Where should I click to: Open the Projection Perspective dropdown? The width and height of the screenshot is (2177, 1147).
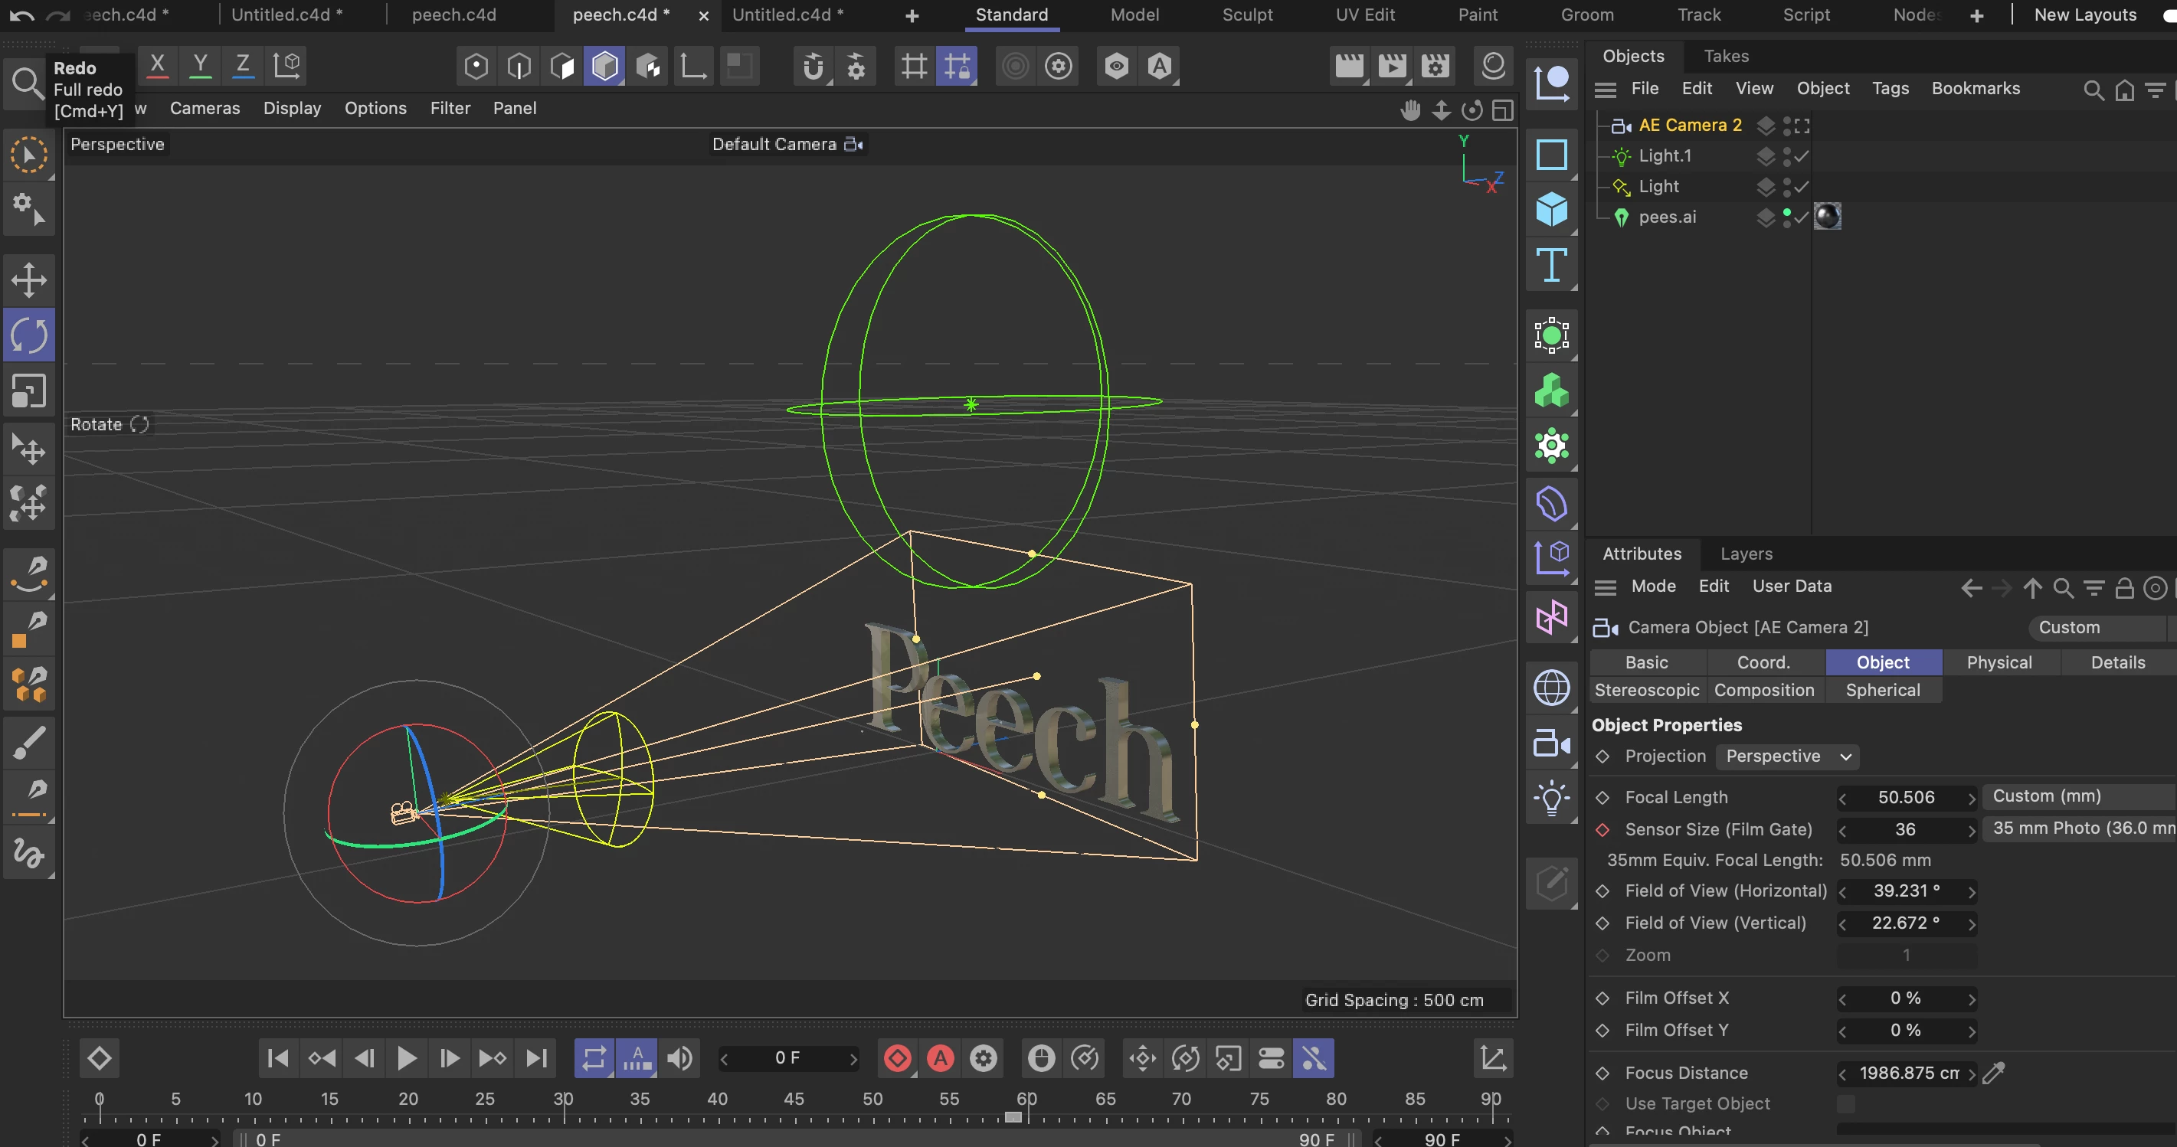[1787, 756]
